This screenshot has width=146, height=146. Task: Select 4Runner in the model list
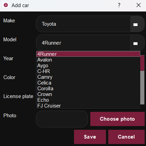click(88, 54)
